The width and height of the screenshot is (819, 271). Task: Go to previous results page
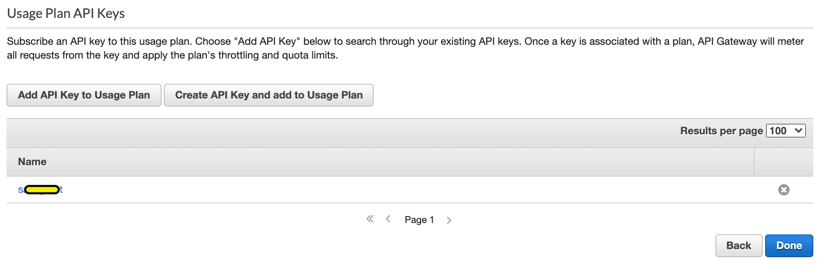pyautogui.click(x=388, y=219)
